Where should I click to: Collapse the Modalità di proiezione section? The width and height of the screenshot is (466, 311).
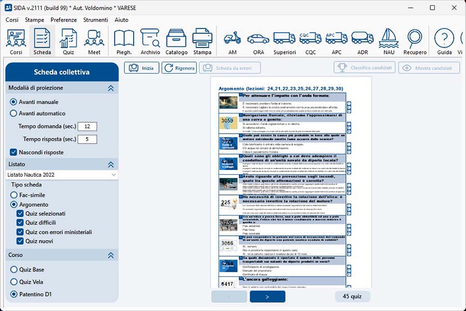click(x=110, y=89)
